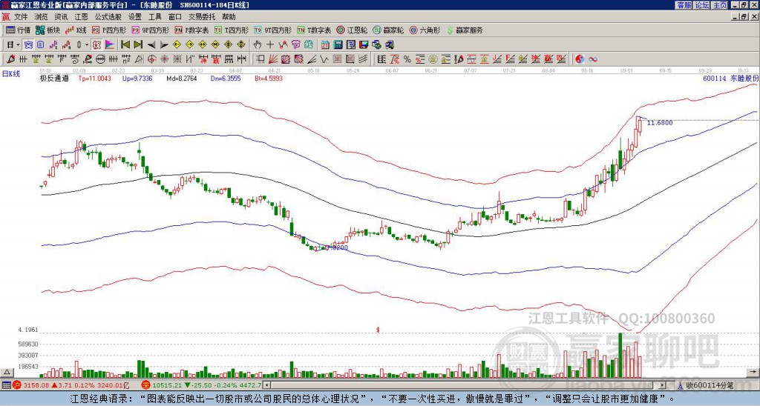Open the 赢家轮 tool
760x406 pixels.
point(388,30)
